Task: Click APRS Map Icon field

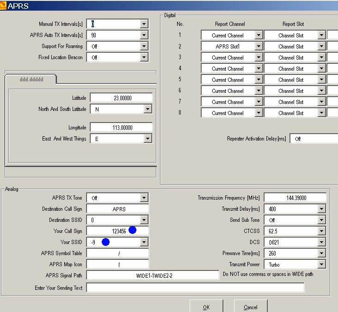Action: [x=117, y=264]
